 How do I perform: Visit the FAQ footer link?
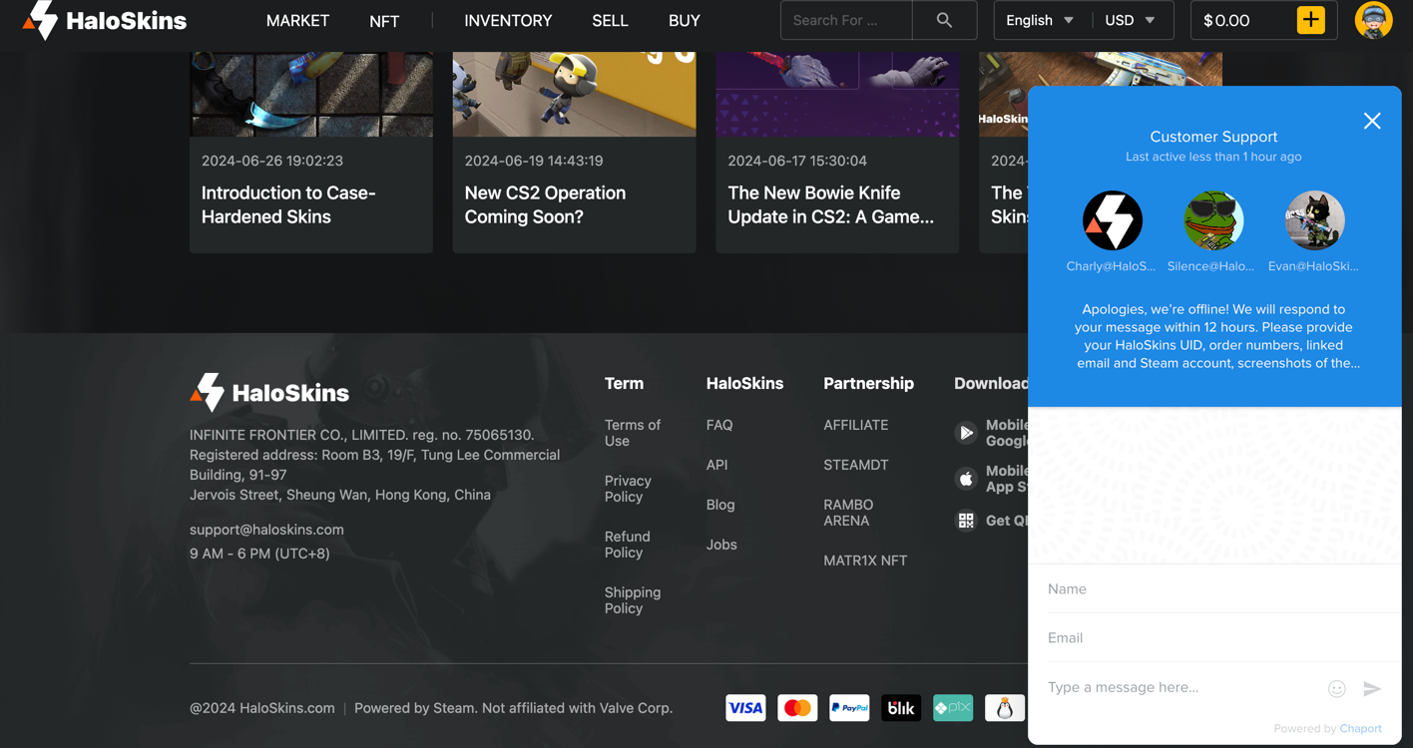719,425
